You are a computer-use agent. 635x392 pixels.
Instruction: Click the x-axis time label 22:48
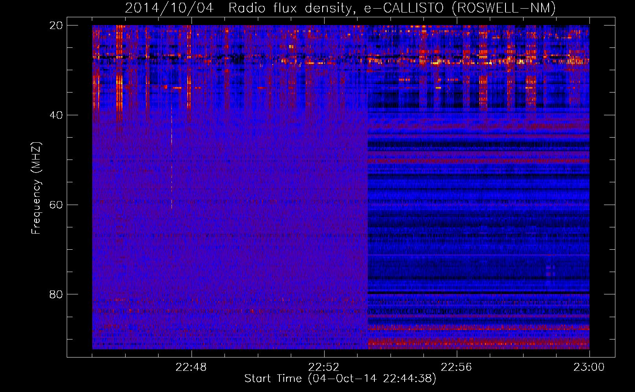(x=191, y=367)
